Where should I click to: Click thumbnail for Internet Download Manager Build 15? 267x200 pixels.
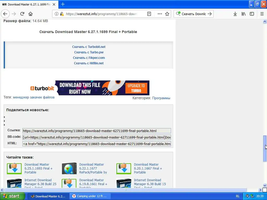(124, 183)
